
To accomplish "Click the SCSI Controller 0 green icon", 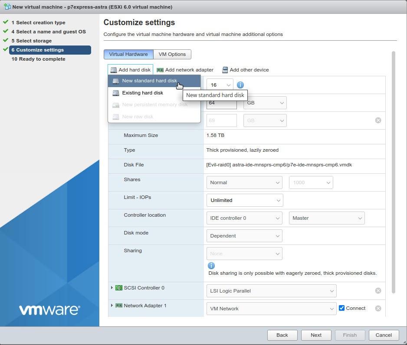I will click(x=119, y=288).
